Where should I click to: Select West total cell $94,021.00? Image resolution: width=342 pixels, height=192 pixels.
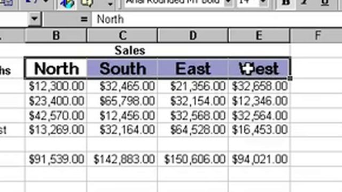259,159
